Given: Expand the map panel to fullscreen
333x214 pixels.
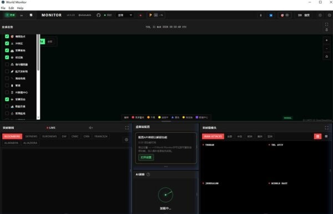Looking at the screenshot, I should click(327, 24).
